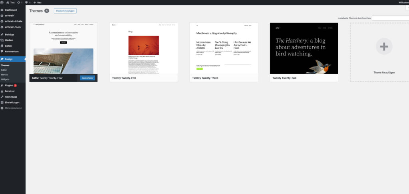Click the Willkommen greeting in admin bar
The image size is (409, 194).
point(404,2)
